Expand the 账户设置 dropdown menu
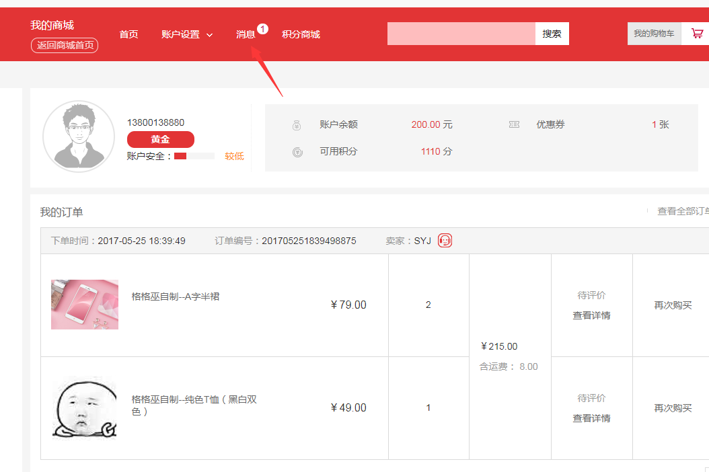 (x=187, y=34)
